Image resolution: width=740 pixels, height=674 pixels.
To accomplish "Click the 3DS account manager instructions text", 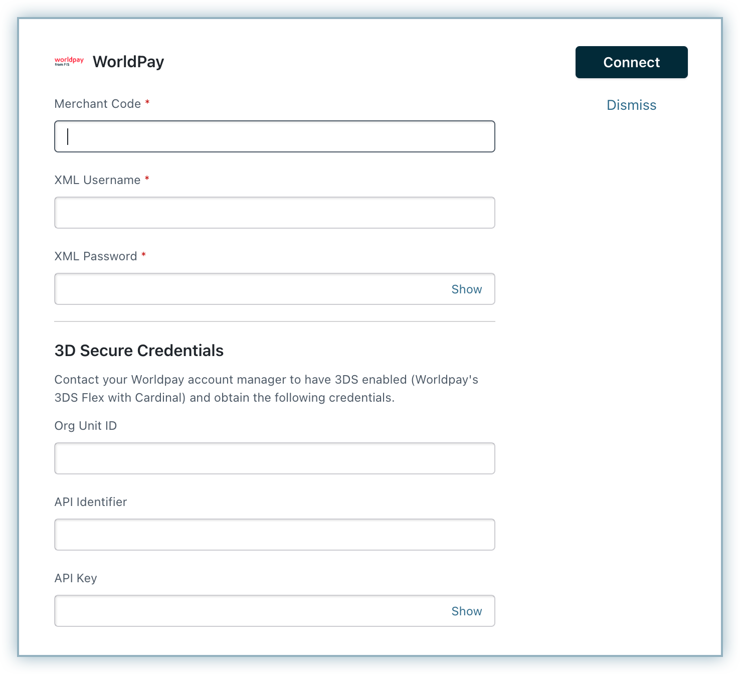I will (266, 389).
